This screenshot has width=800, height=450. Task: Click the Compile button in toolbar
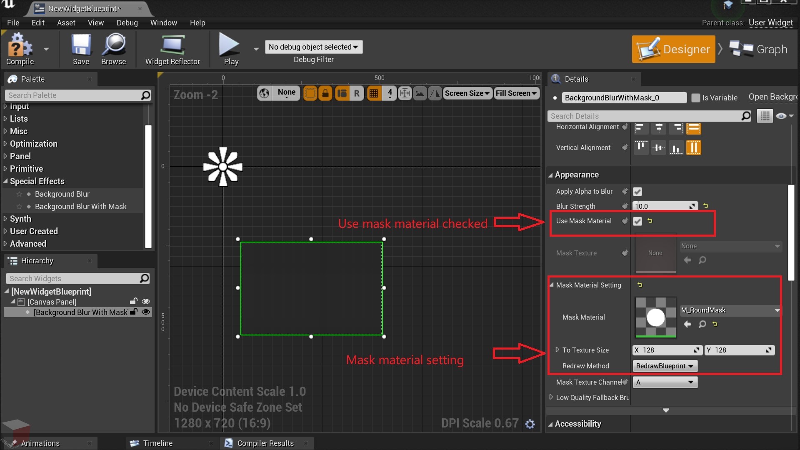tap(20, 48)
